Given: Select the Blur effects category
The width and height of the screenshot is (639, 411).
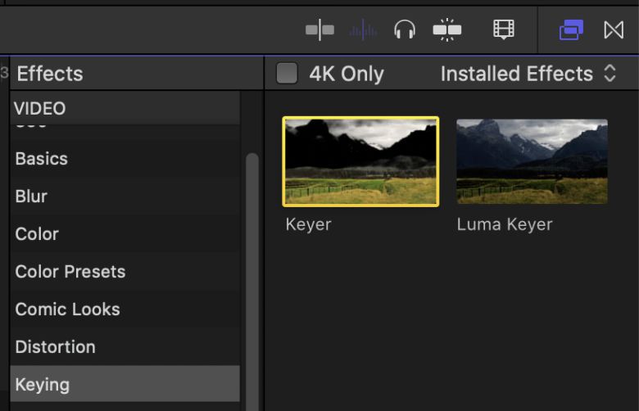Looking at the screenshot, I should [x=31, y=196].
